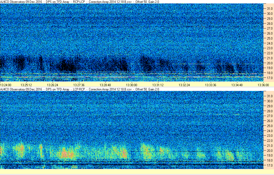The width and height of the screenshot is (274, 175).
Task: Click 20.0 frequency label in RCP-LCP panel
Action: coord(270,63)
